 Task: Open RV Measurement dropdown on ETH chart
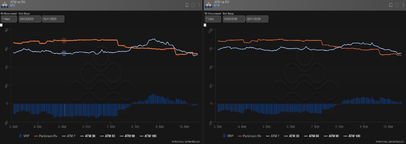[x=213, y=19]
